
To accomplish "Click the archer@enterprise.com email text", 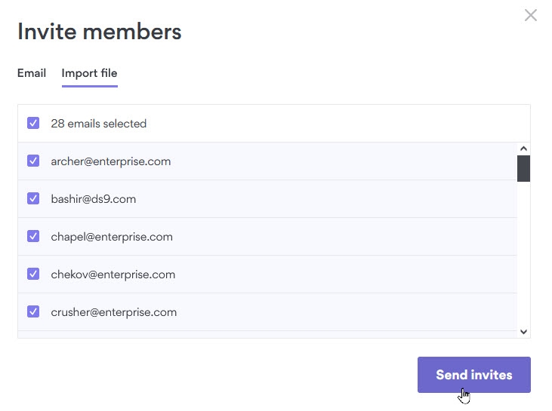I will 111,161.
